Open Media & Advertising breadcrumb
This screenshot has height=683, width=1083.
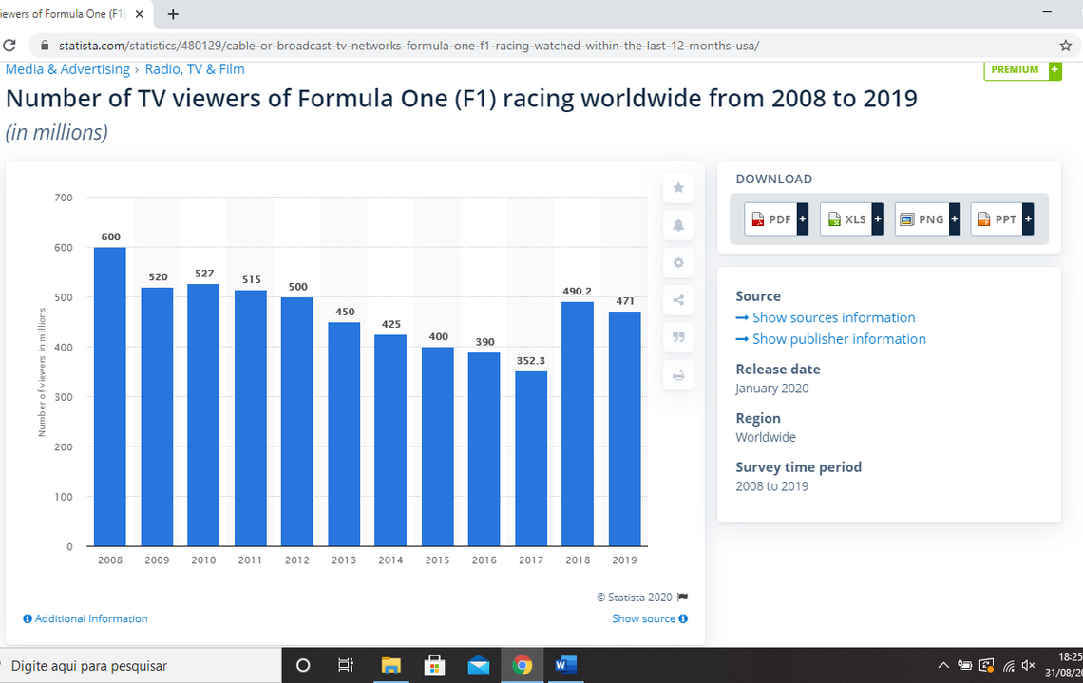pyautogui.click(x=67, y=69)
